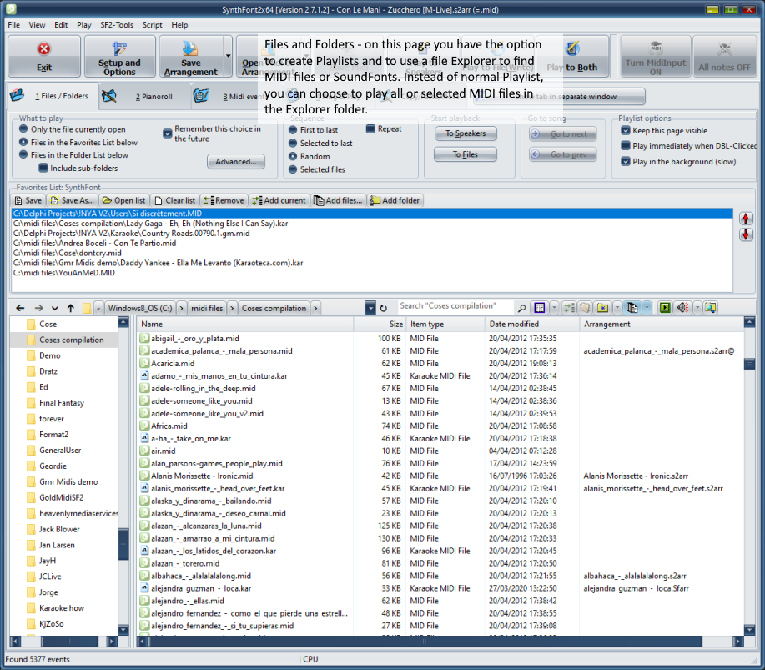Toggle the Repeat checkbox

point(384,128)
